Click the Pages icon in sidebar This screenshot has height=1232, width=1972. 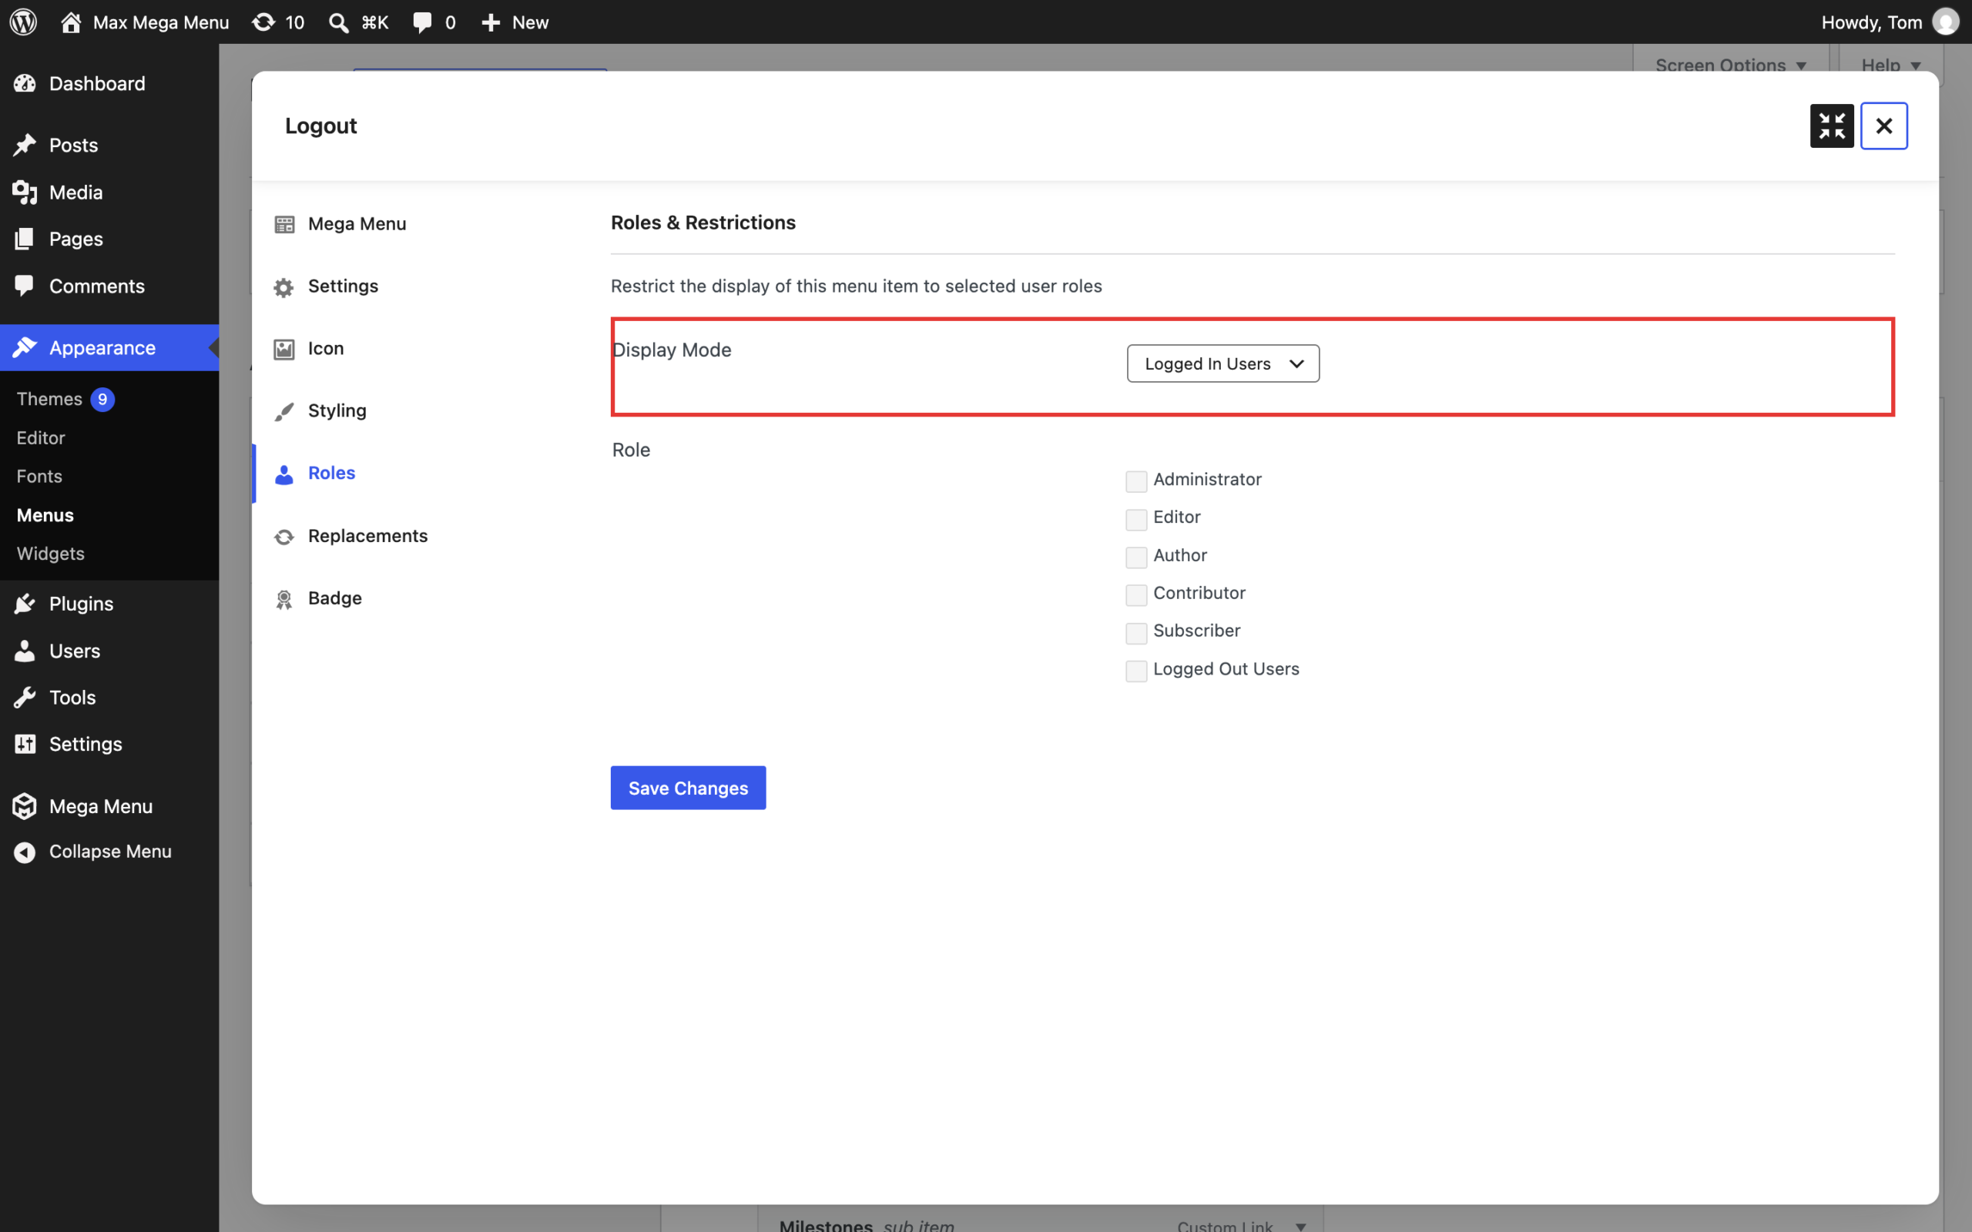(25, 239)
